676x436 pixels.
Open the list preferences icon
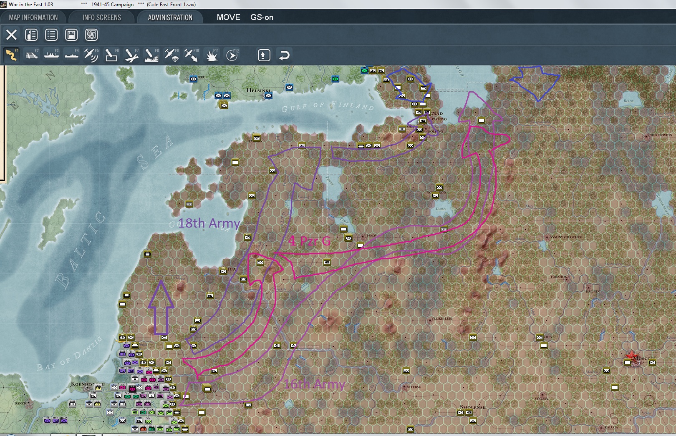[x=51, y=35]
